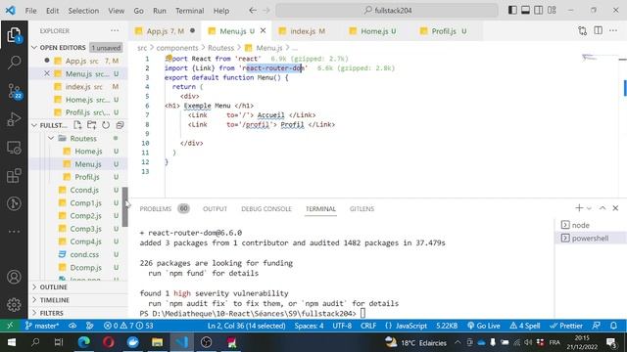The width and height of the screenshot is (627, 352).
Task: Close the Menu.js editor tab
Action: pyautogui.click(x=264, y=30)
